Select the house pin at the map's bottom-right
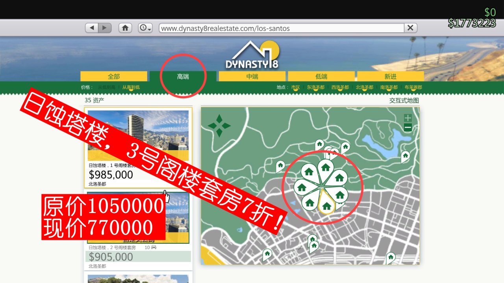This screenshot has height=283, width=504. [x=391, y=257]
